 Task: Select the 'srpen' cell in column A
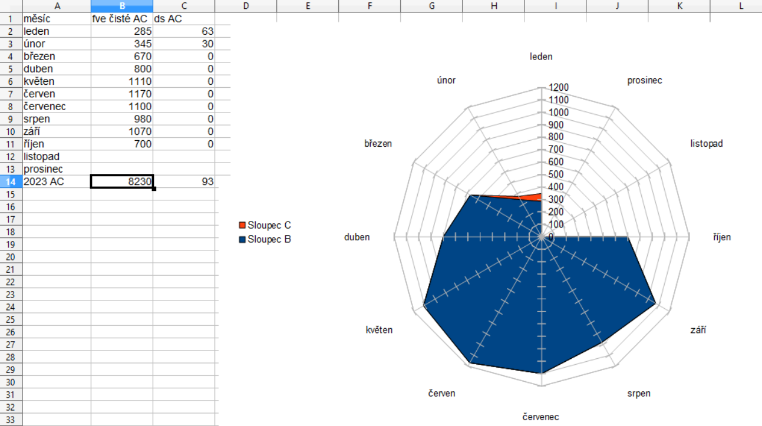coord(57,119)
